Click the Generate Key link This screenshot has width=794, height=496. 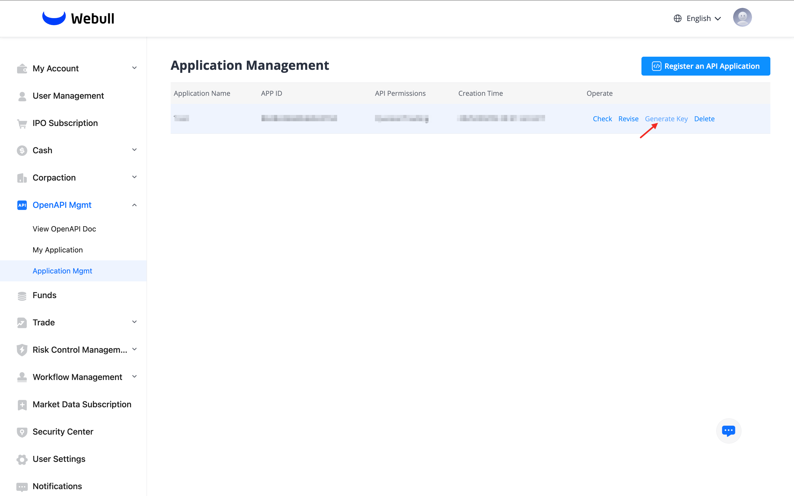click(x=666, y=119)
